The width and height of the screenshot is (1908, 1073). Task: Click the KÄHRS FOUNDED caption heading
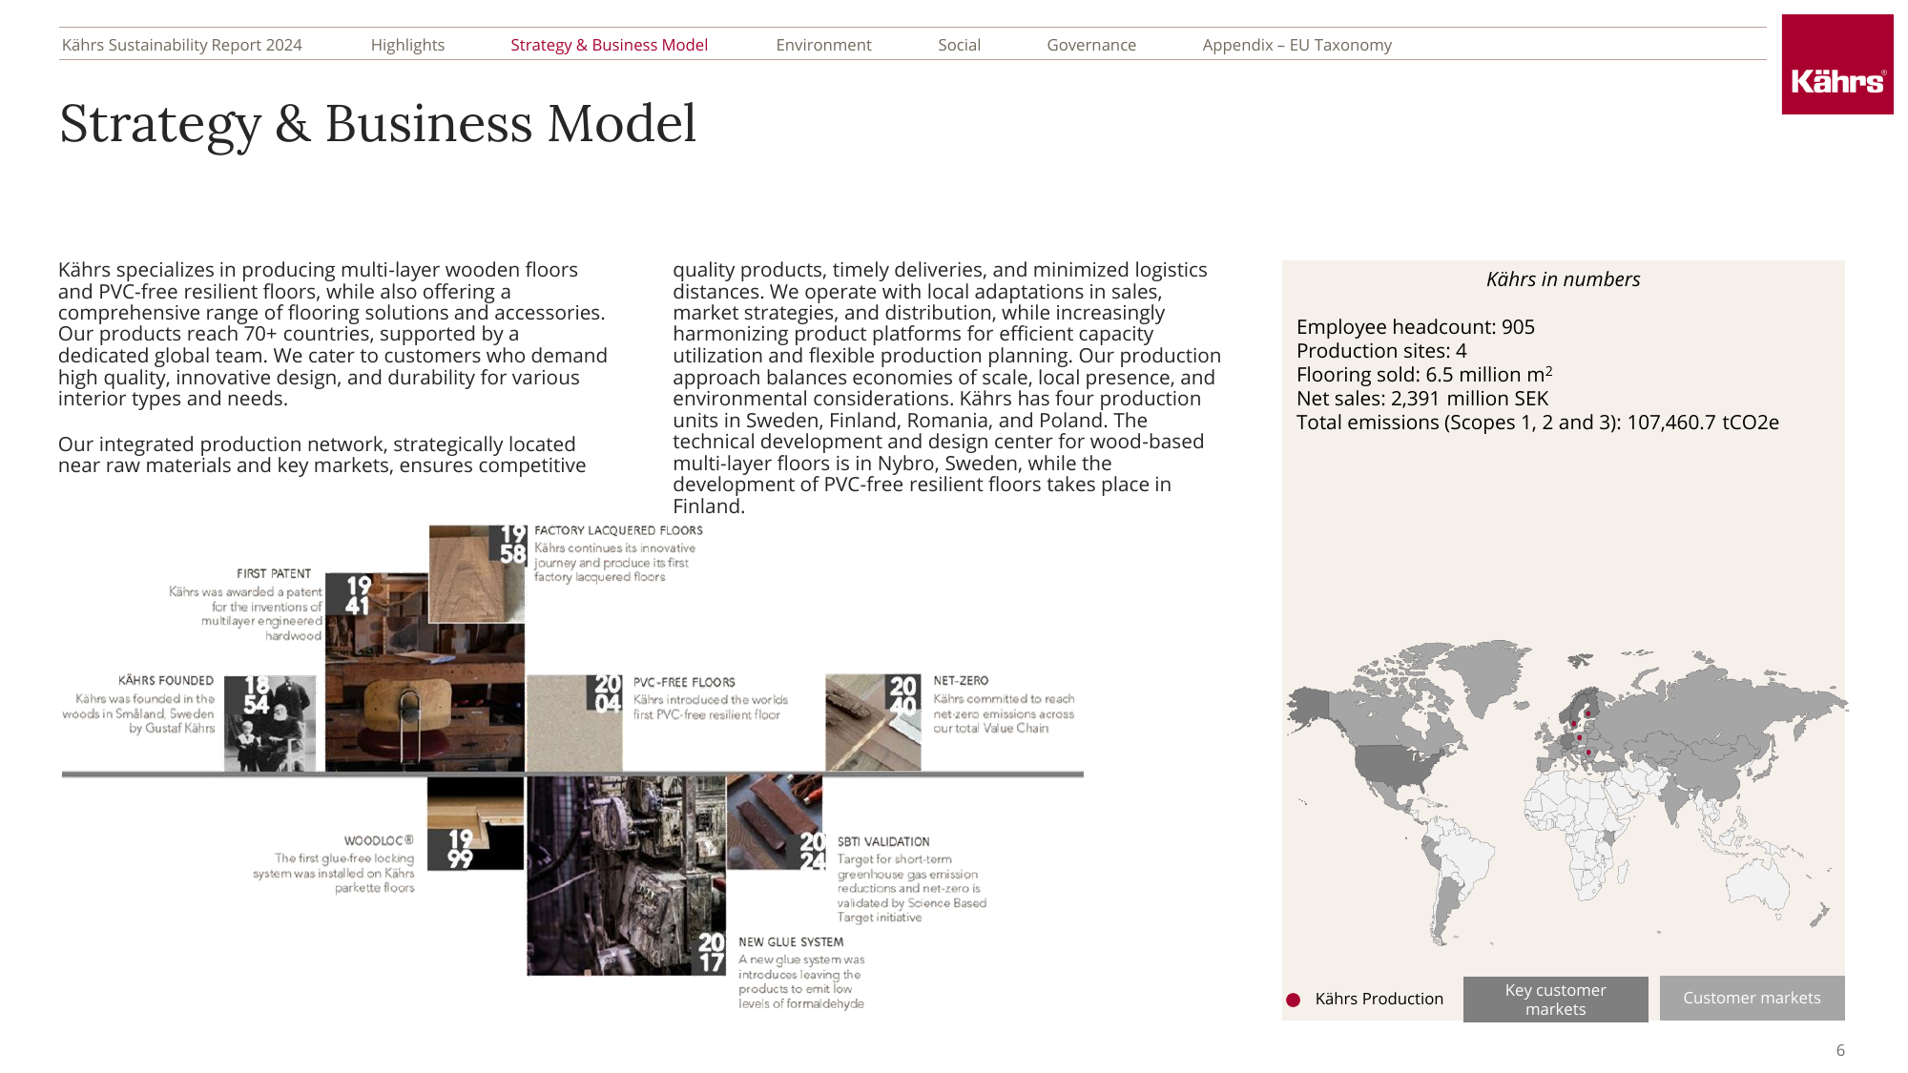166,680
